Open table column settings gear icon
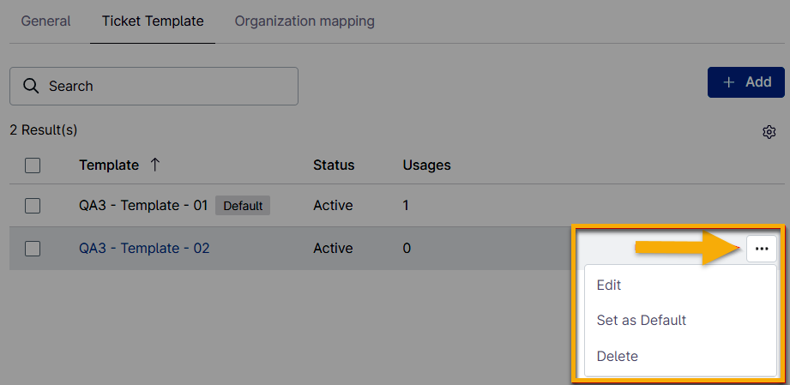This screenshot has width=790, height=385. 769,132
